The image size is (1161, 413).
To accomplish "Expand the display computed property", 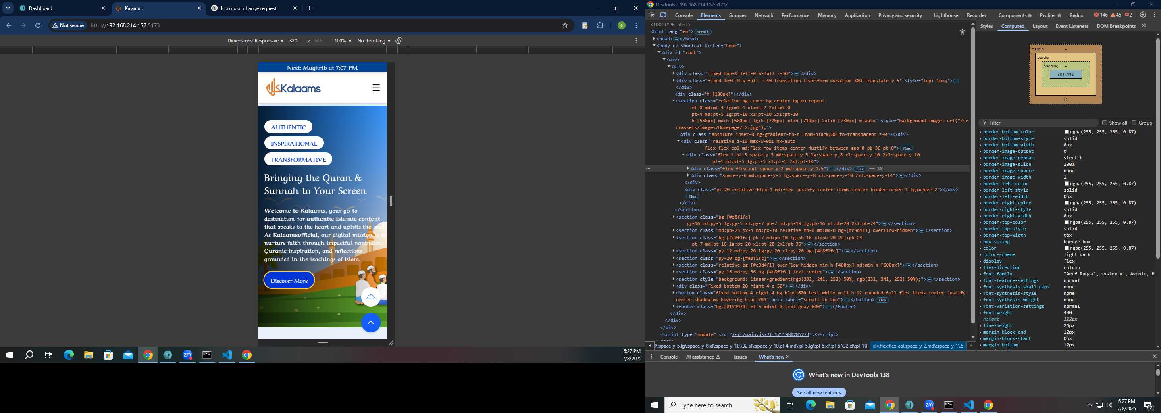I will tap(980, 261).
